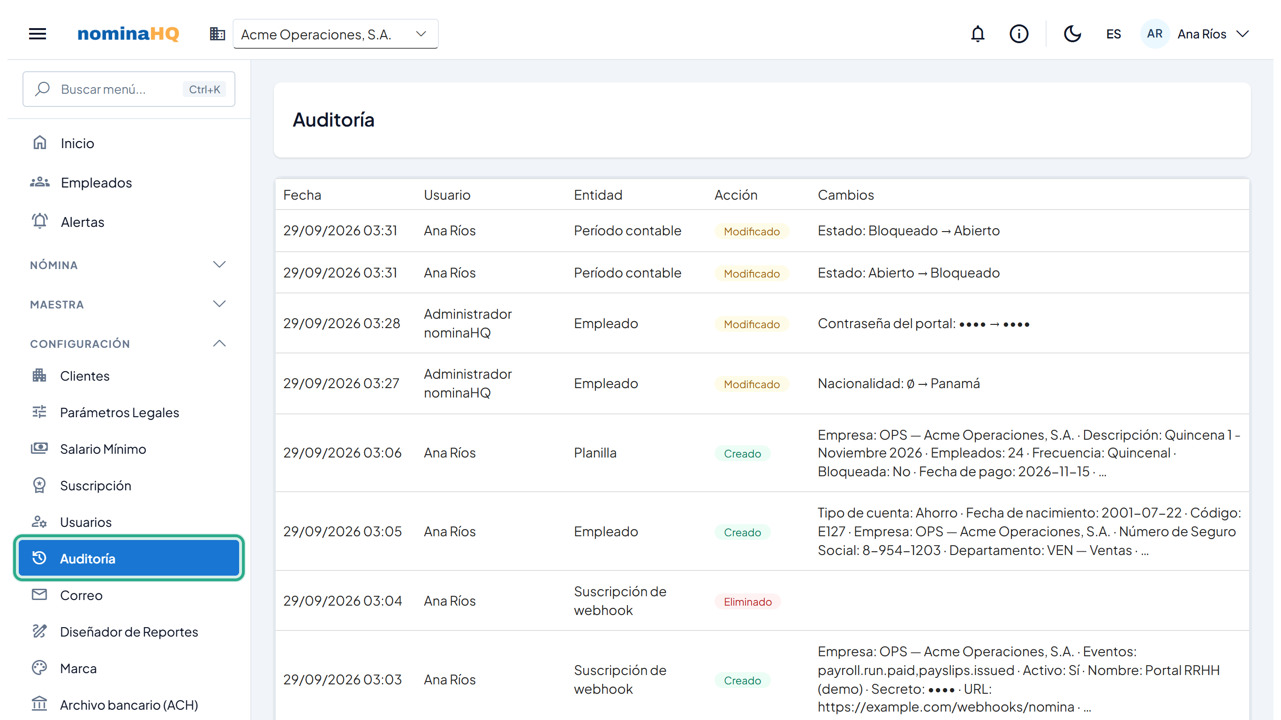
Task: Open the Acme Operaciones company dropdown
Action: coord(336,34)
